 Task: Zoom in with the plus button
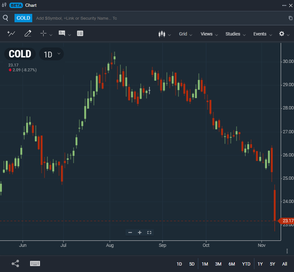[140, 232]
